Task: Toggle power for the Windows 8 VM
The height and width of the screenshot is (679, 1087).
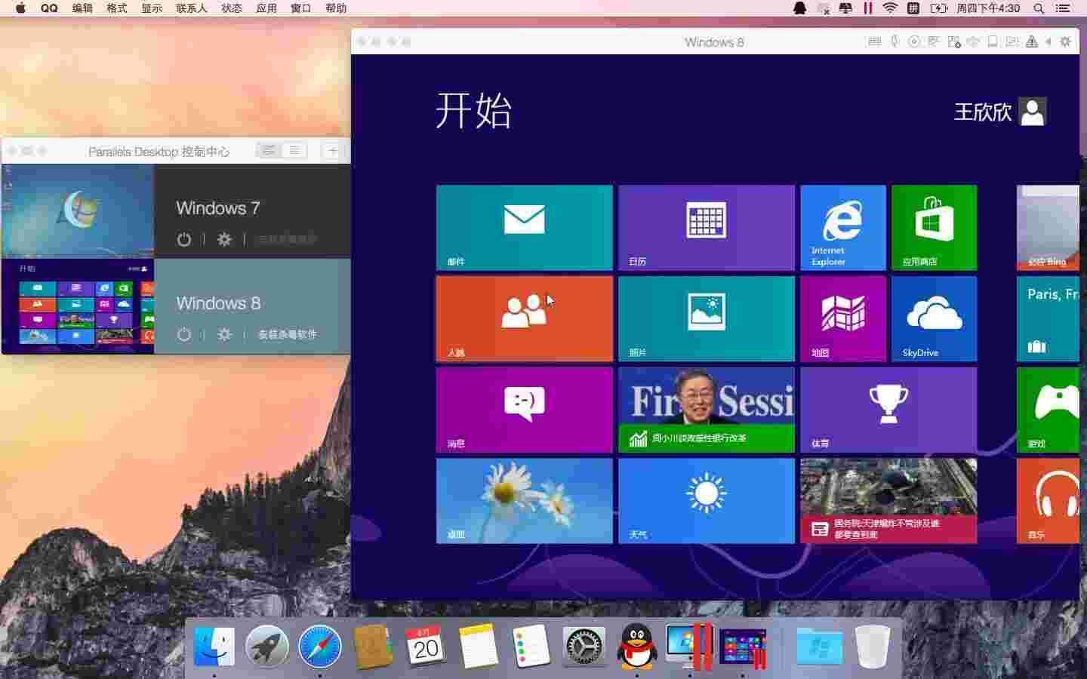Action: (183, 335)
